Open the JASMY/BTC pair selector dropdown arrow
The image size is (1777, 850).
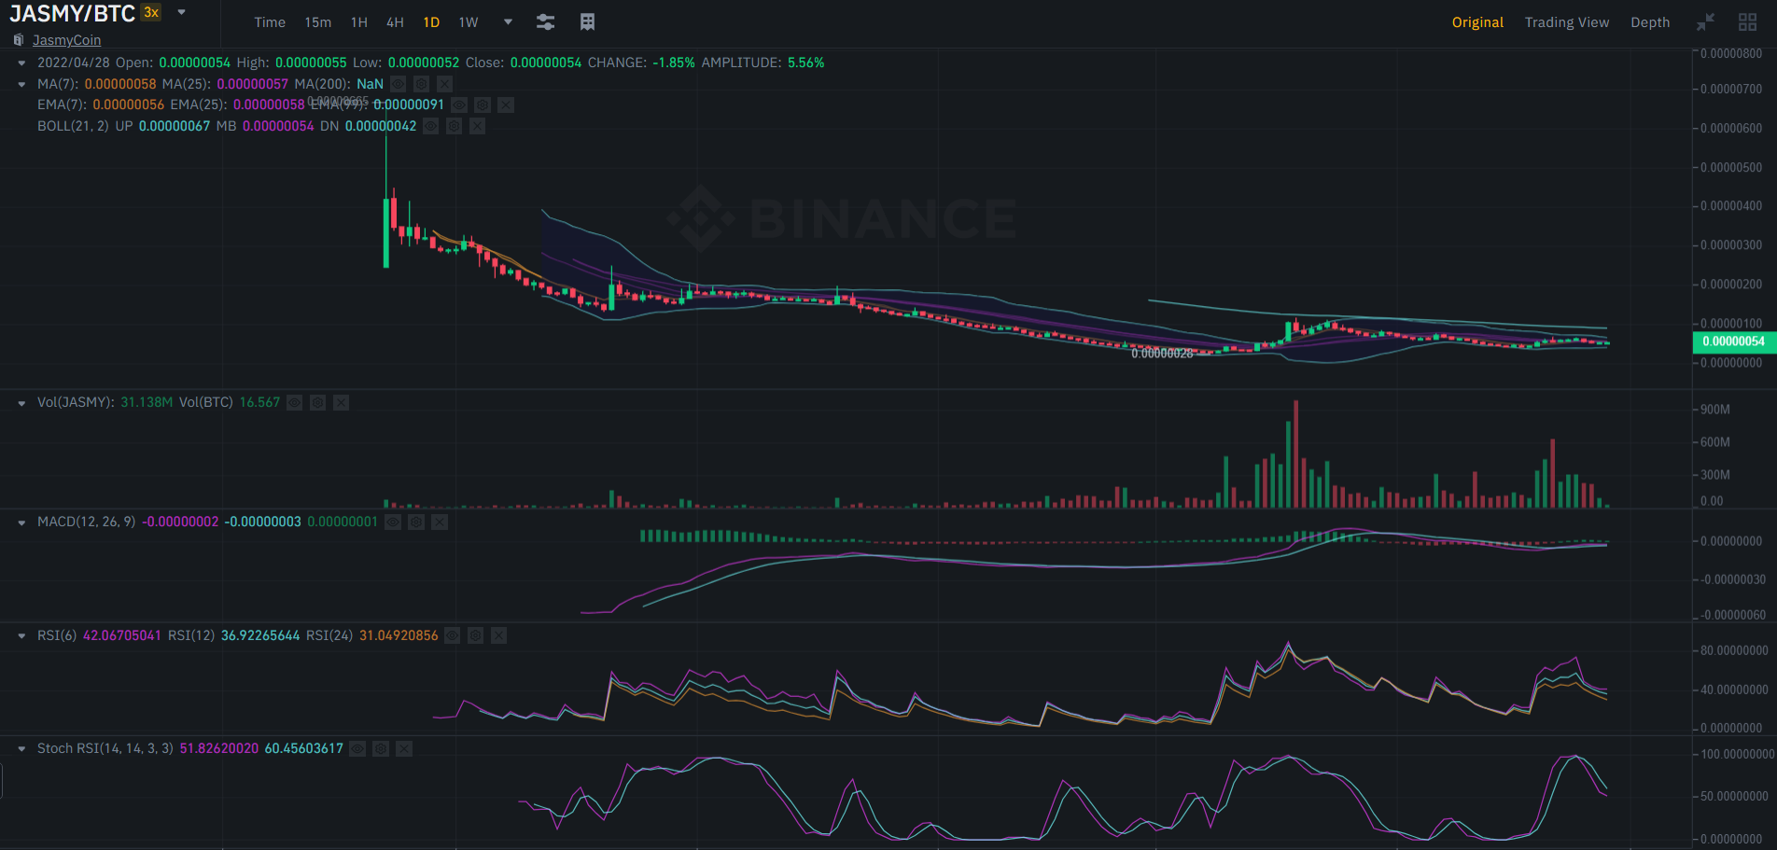pyautogui.click(x=182, y=13)
